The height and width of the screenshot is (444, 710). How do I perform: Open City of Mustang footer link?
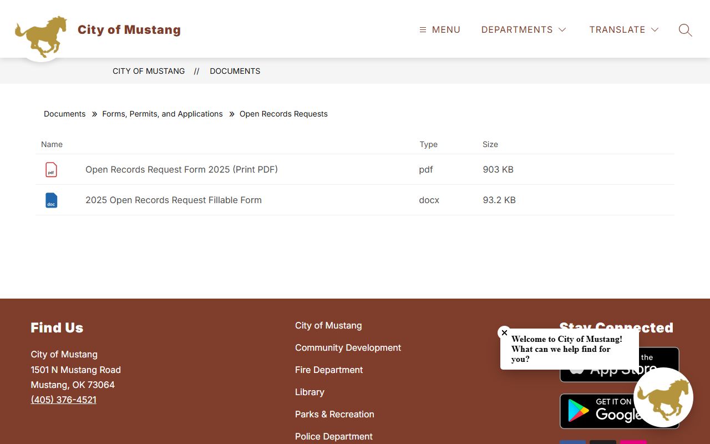point(328,326)
